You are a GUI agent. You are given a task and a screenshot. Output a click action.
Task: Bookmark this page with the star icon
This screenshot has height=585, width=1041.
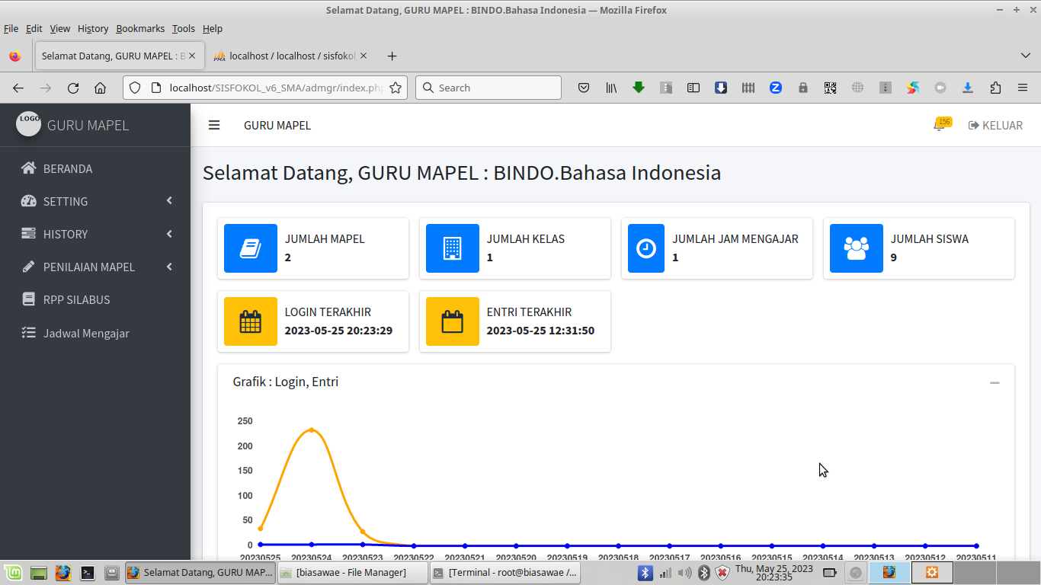[396, 88]
